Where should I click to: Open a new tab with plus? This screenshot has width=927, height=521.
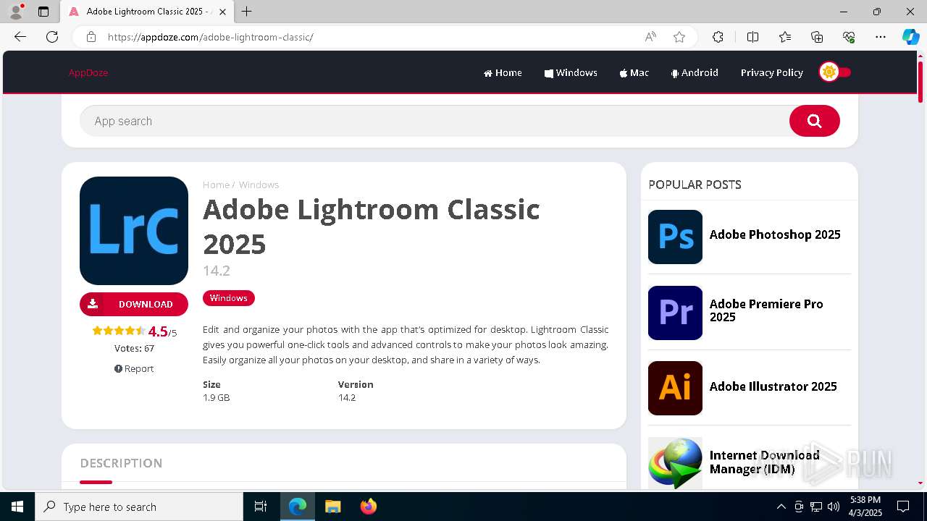[x=247, y=12]
